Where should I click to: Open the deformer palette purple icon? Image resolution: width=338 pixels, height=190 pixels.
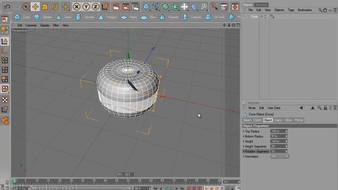194,7
